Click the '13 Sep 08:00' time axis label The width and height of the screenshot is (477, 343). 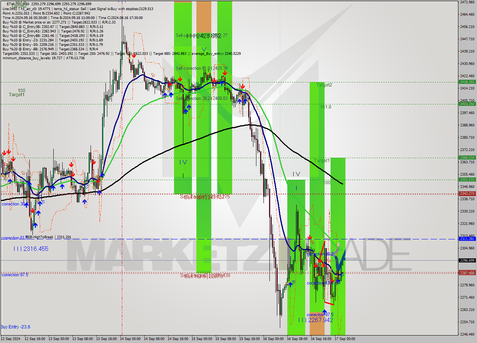click(82, 339)
